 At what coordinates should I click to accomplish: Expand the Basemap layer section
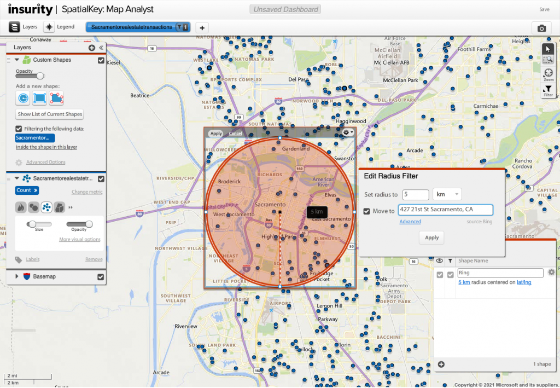pyautogui.click(x=16, y=276)
